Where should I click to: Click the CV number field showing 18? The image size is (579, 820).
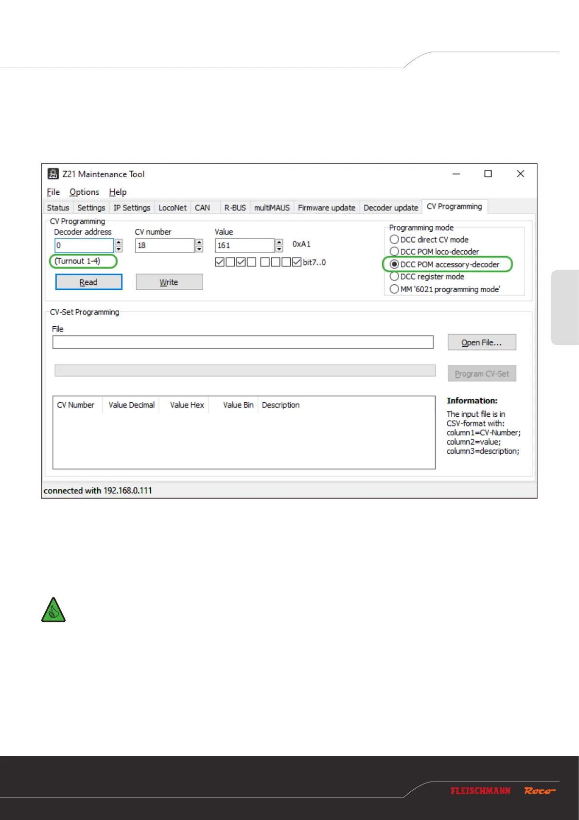pyautogui.click(x=165, y=245)
